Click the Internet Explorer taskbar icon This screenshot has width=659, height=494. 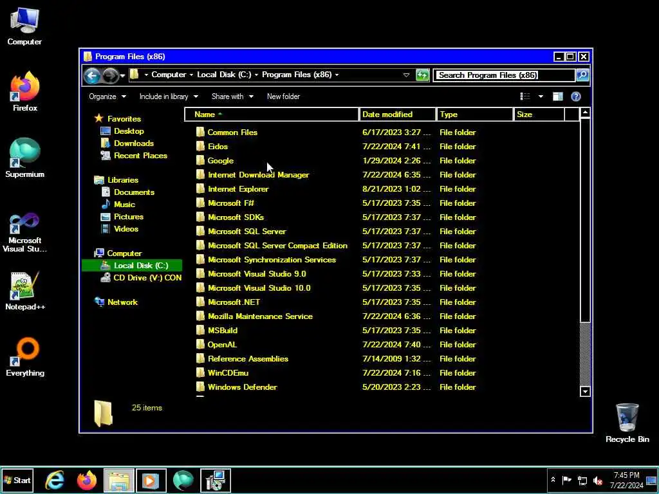pyautogui.click(x=55, y=480)
